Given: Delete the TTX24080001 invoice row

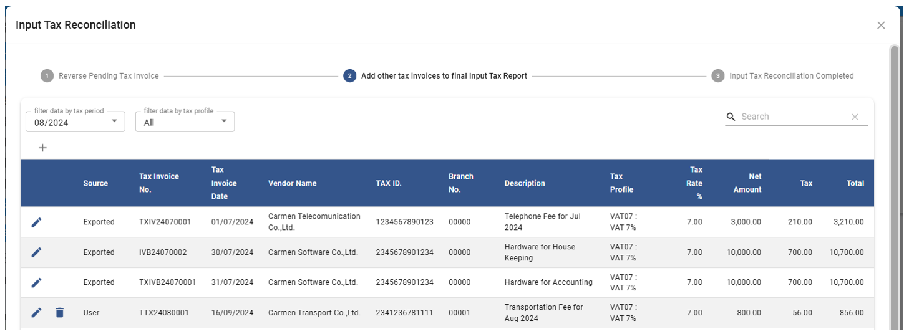Looking at the screenshot, I should pos(59,313).
